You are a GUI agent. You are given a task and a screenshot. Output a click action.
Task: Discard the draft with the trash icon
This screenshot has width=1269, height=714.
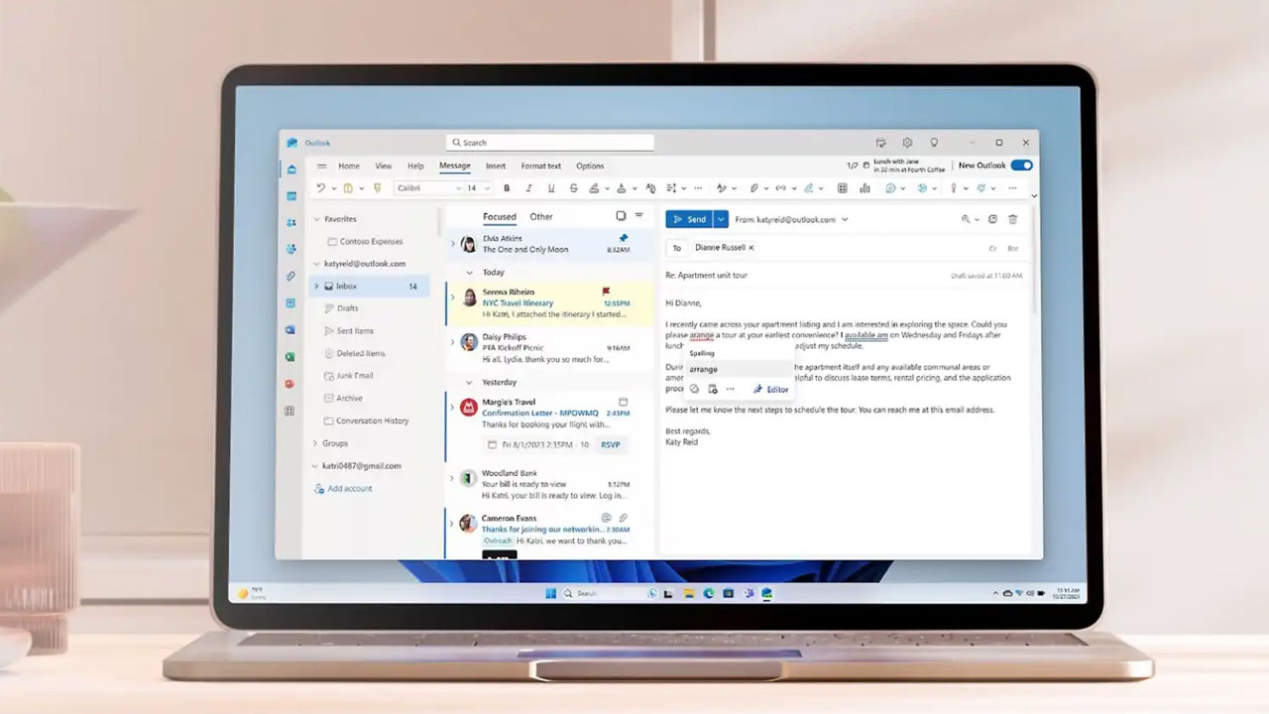[x=1012, y=219]
